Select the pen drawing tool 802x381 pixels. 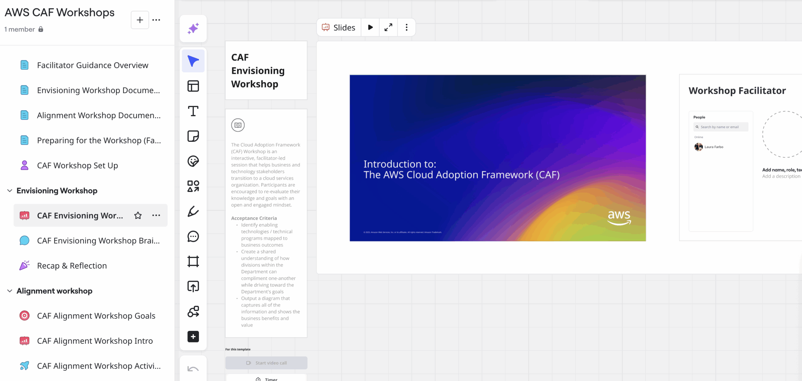pyautogui.click(x=193, y=211)
